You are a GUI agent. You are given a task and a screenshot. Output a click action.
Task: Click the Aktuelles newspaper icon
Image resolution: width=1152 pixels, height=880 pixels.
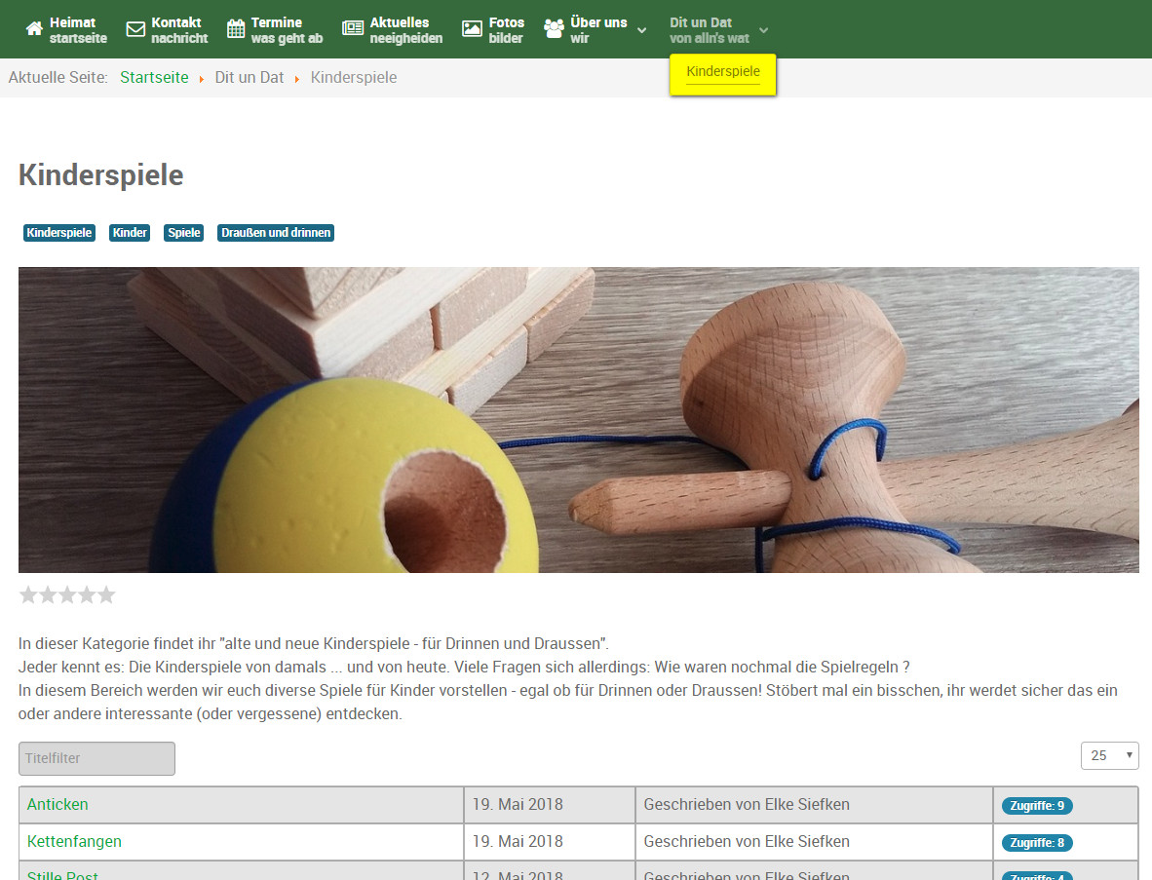click(x=353, y=28)
